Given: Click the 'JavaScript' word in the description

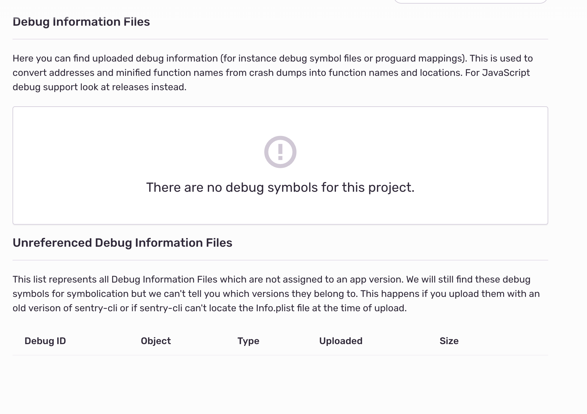Looking at the screenshot, I should point(506,73).
